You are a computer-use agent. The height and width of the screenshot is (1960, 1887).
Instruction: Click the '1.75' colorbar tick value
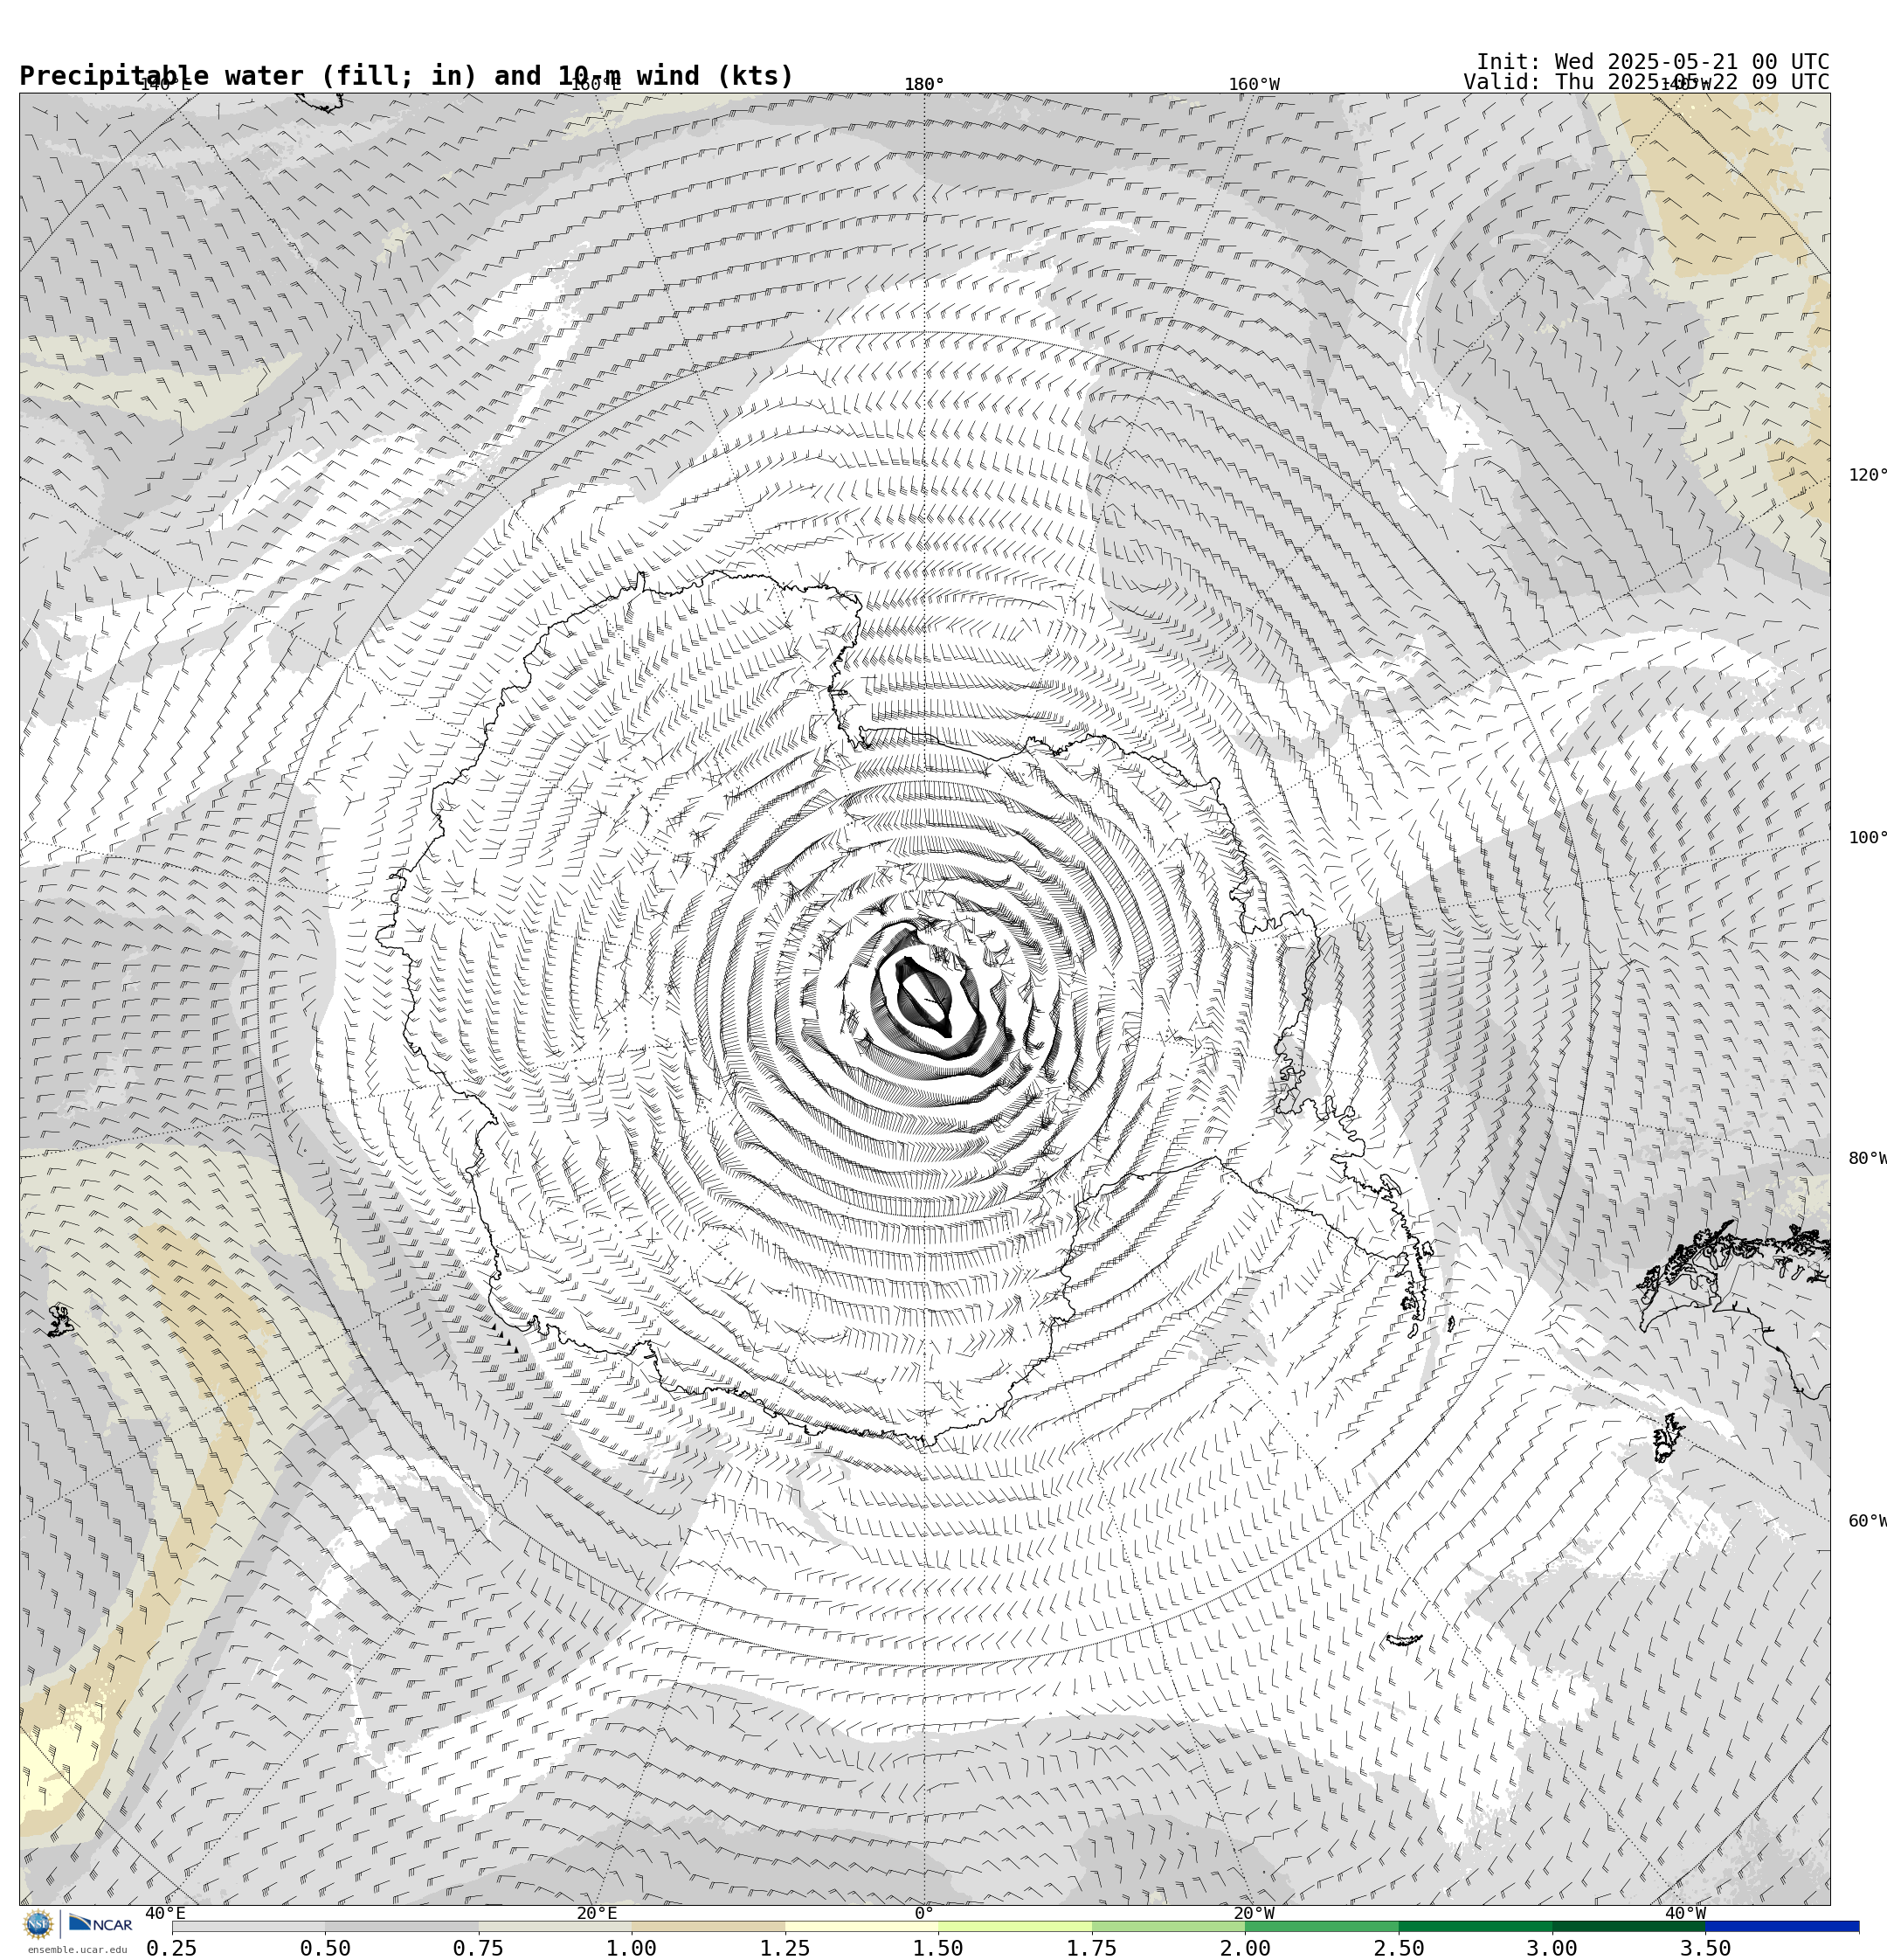tap(1092, 1948)
